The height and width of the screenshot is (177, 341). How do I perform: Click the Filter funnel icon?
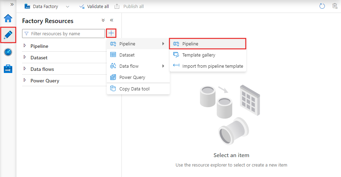[27, 34]
